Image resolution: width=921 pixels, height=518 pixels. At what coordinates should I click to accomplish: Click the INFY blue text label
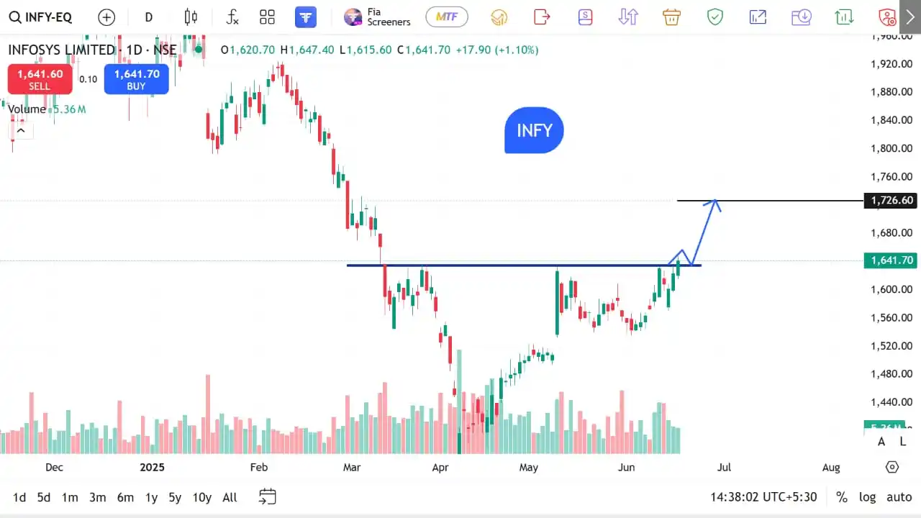tap(534, 130)
